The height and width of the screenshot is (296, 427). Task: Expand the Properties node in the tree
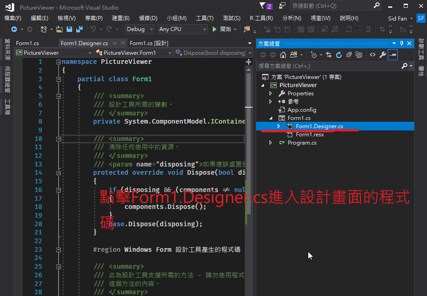[x=271, y=93]
